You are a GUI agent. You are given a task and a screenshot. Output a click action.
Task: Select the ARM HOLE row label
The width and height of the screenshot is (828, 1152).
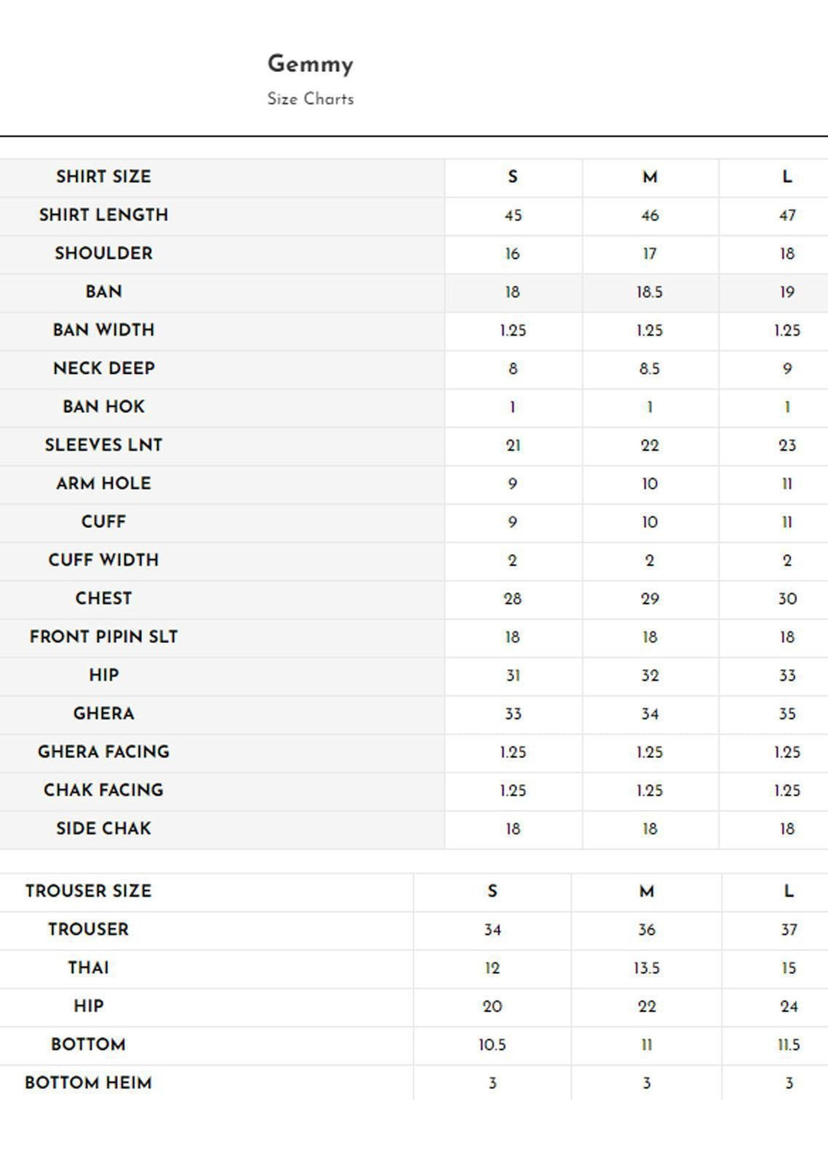(103, 483)
